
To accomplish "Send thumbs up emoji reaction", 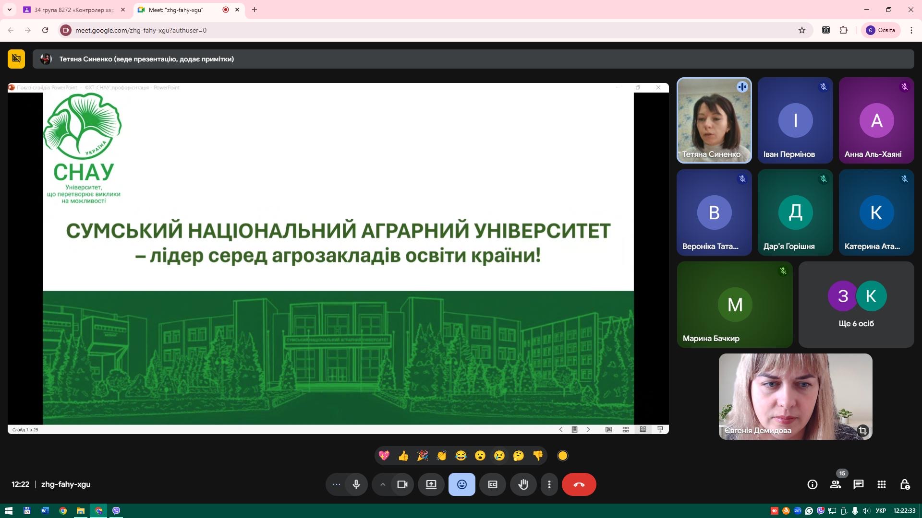I will click(x=403, y=456).
